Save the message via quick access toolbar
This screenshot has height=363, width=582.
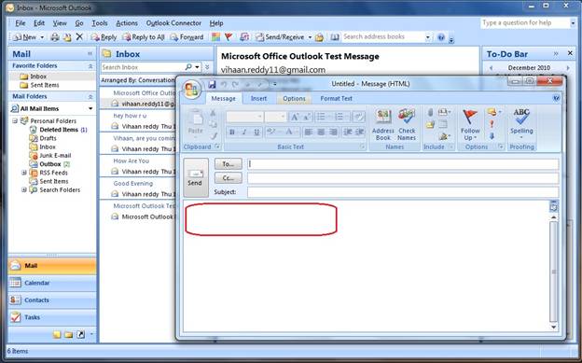(212, 84)
